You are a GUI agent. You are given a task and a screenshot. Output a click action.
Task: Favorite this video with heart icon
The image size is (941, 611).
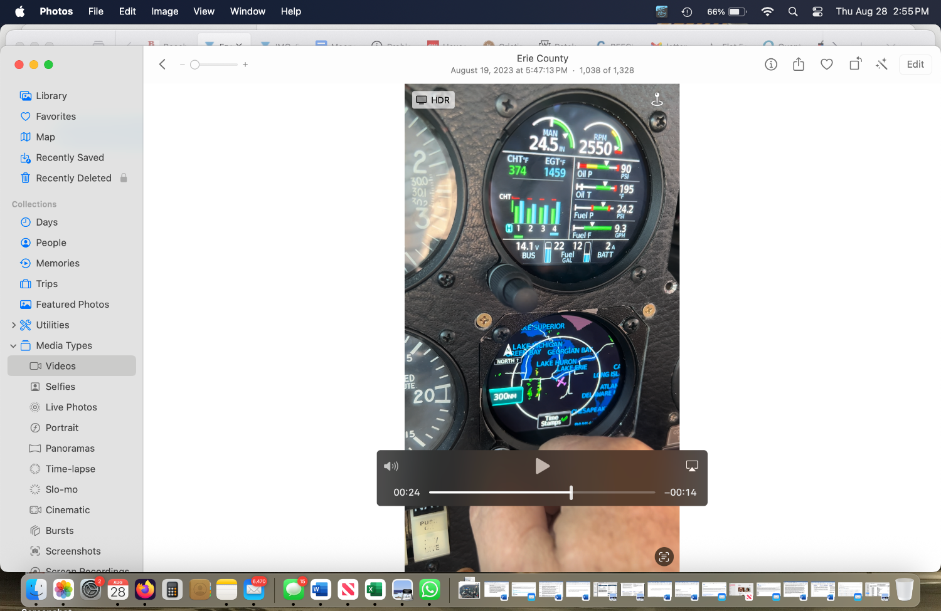(827, 64)
